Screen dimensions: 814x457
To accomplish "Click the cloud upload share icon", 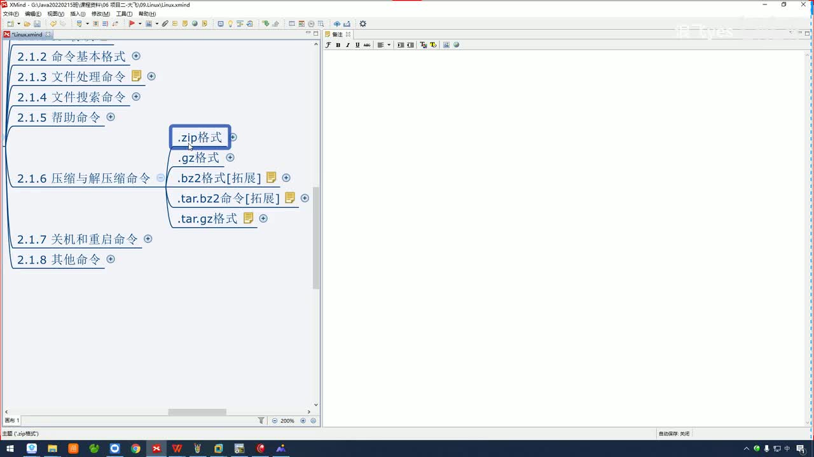I will (336, 23).
